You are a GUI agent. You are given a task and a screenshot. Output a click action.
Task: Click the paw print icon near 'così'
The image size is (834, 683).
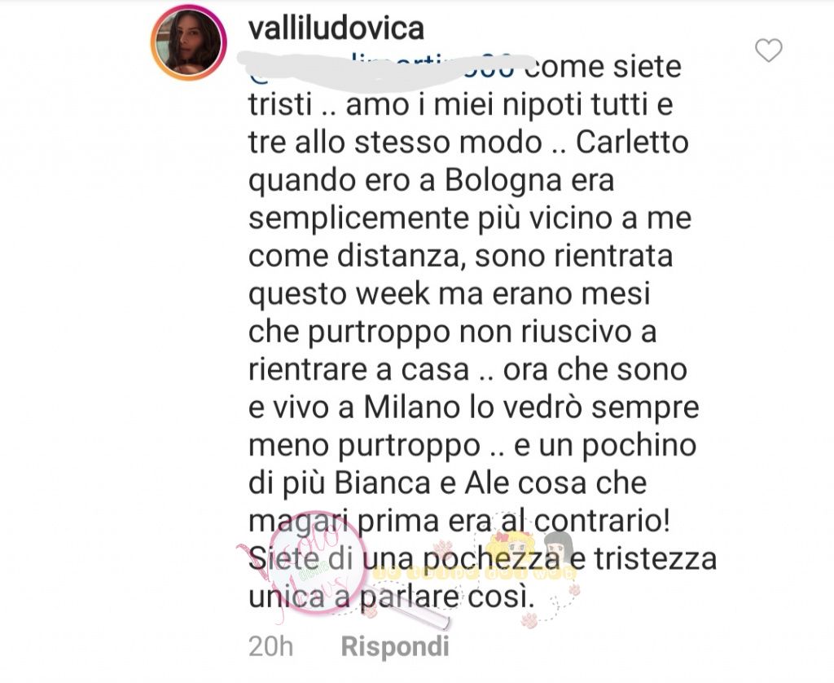tap(529, 619)
